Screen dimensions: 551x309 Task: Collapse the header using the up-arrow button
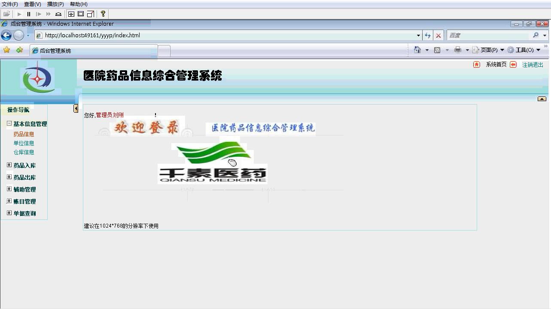[542, 99]
